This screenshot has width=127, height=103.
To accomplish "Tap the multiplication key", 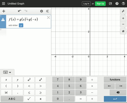I will click(92, 86).
